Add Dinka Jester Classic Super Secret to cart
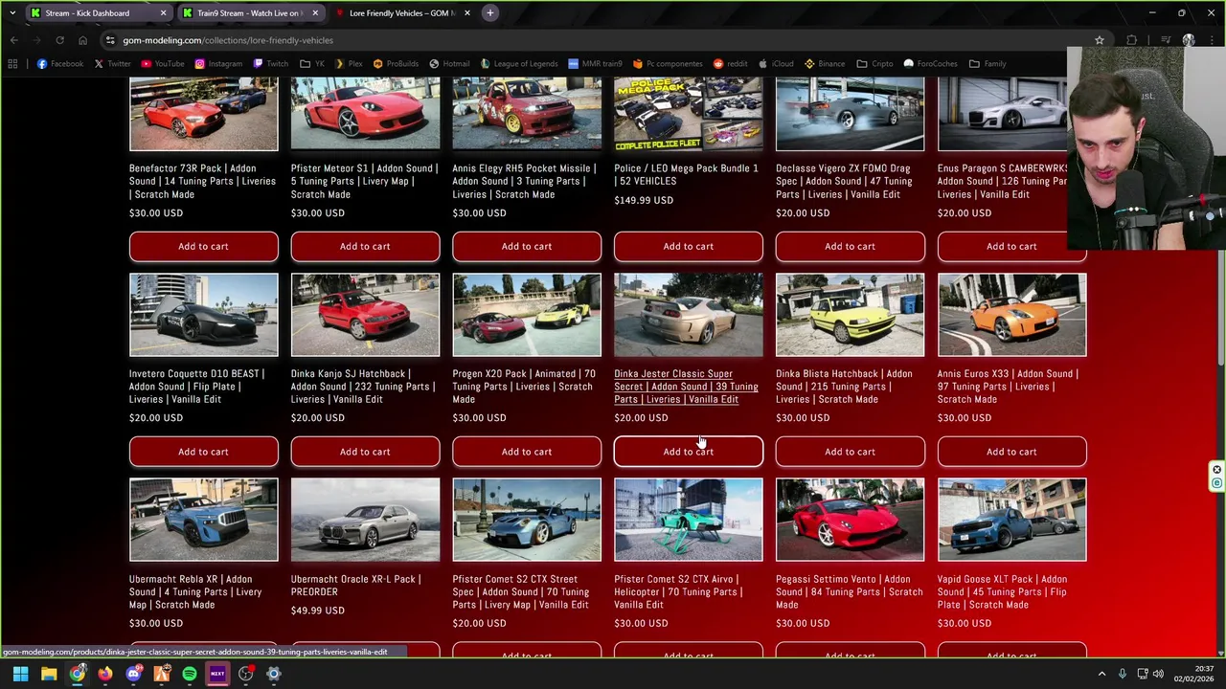 point(689,452)
